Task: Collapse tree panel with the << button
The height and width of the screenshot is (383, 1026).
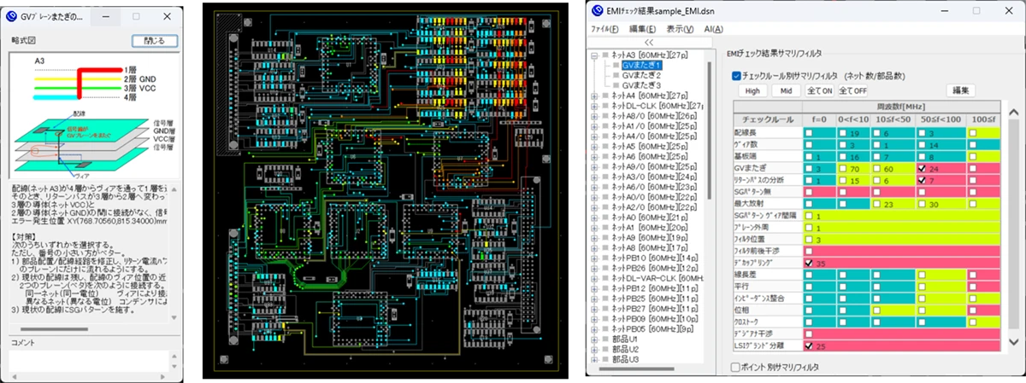Action: (x=648, y=41)
